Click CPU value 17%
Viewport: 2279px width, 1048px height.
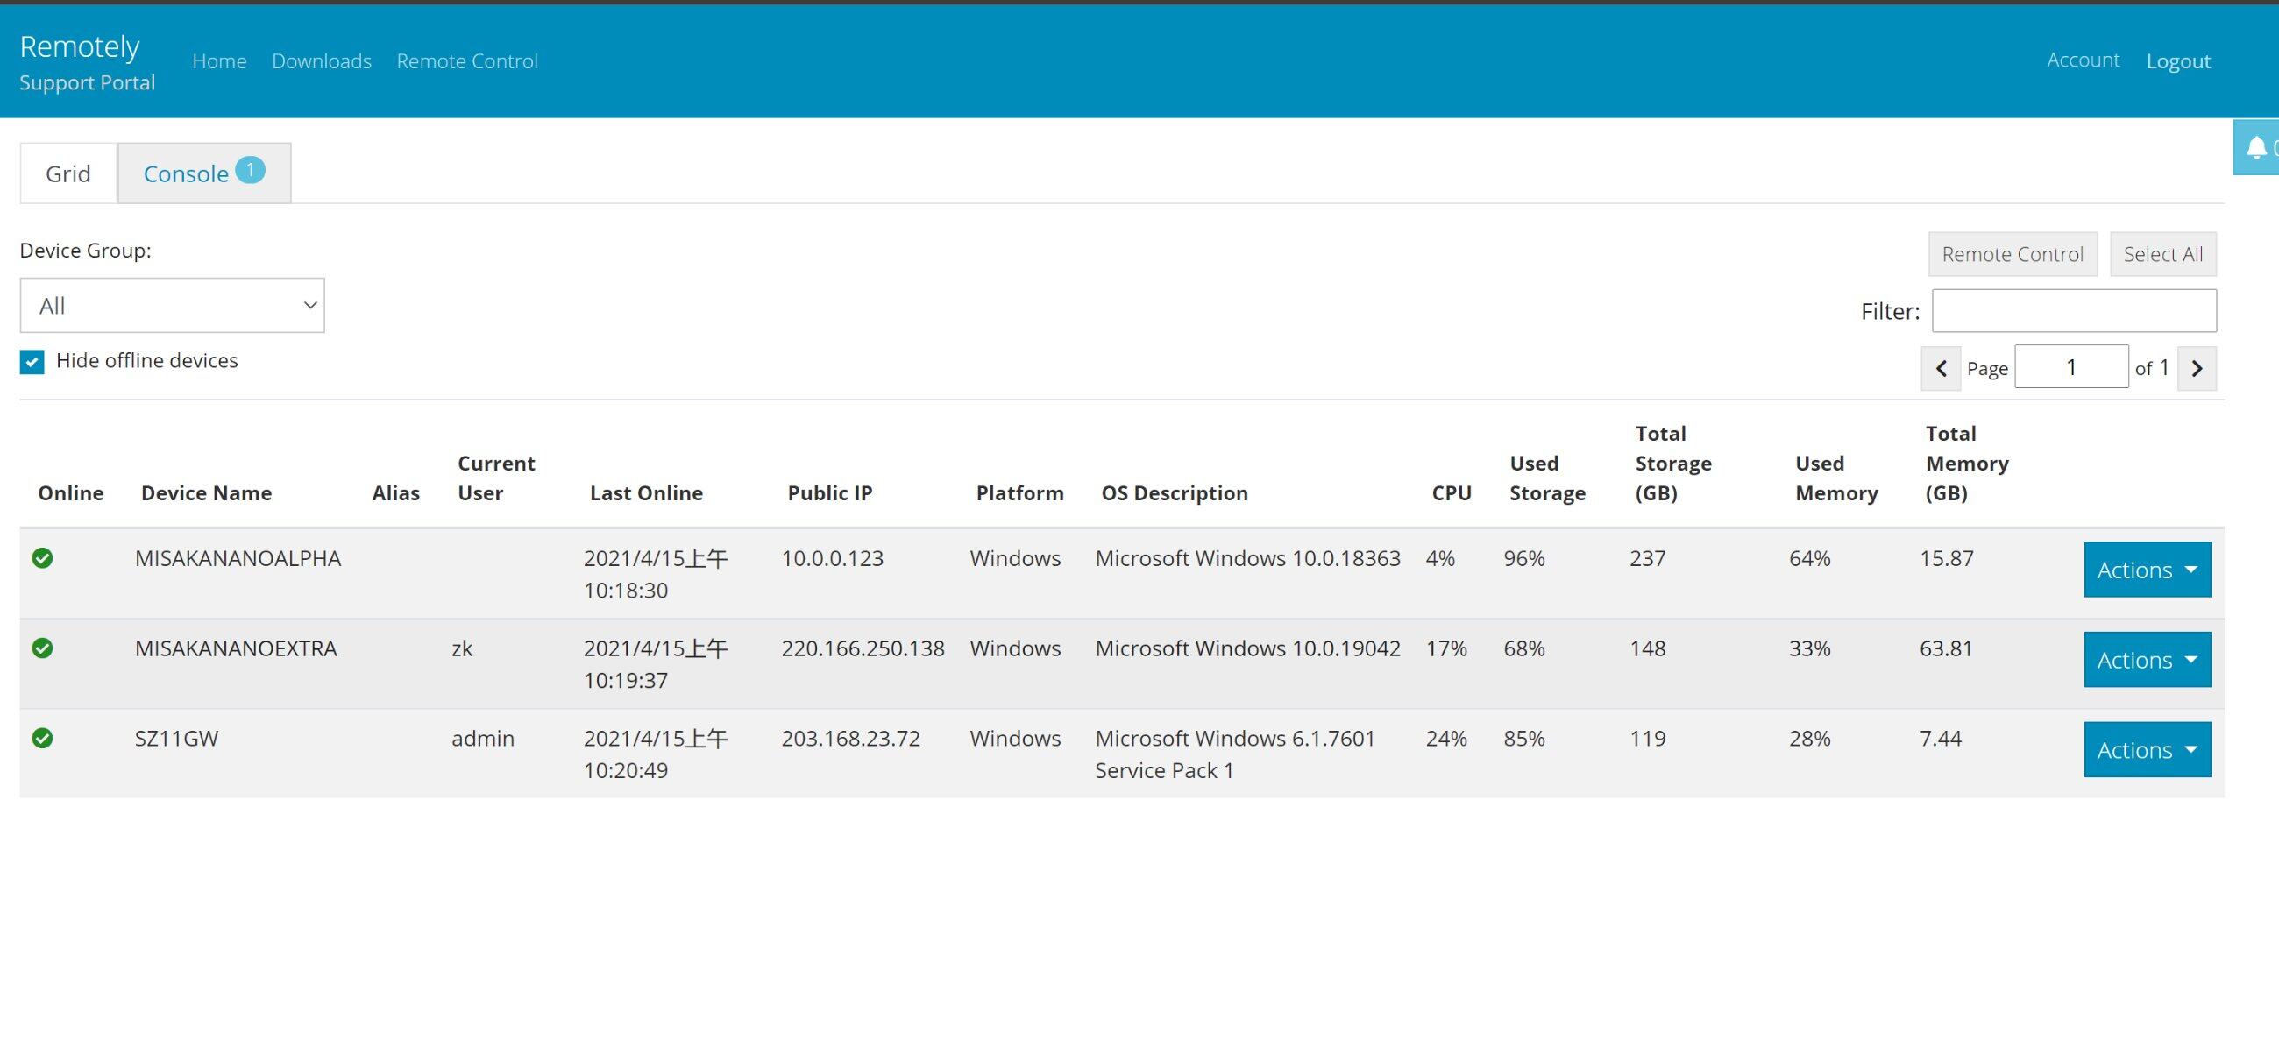[1446, 648]
